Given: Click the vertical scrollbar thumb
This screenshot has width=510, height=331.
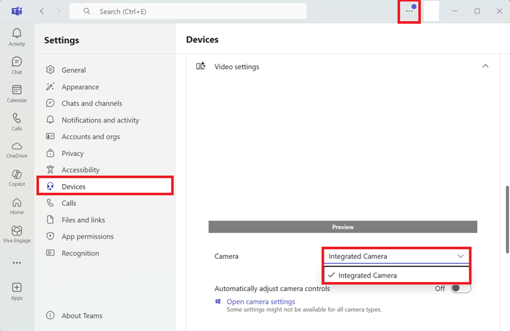Looking at the screenshot, I should (x=507, y=220).
